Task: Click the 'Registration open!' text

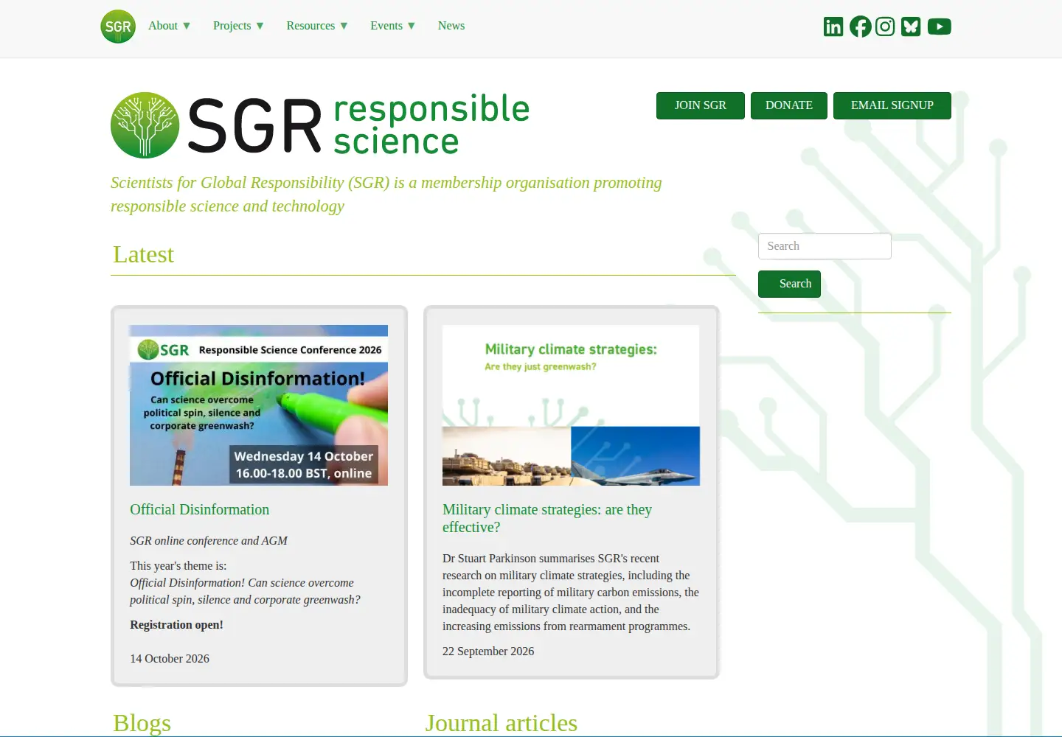Action: (176, 625)
